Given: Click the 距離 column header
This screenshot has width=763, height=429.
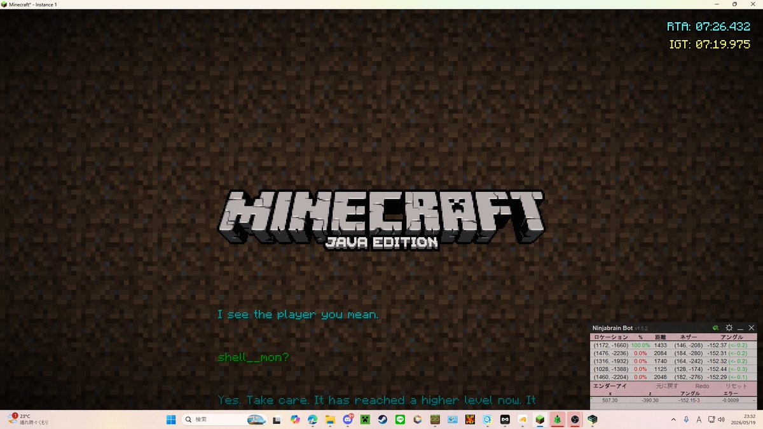Looking at the screenshot, I should 660,337.
